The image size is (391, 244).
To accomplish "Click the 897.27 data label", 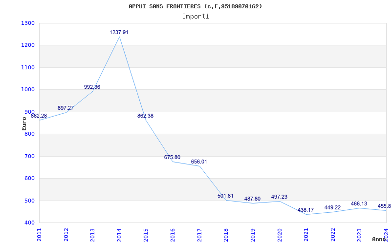I will [65, 108].
